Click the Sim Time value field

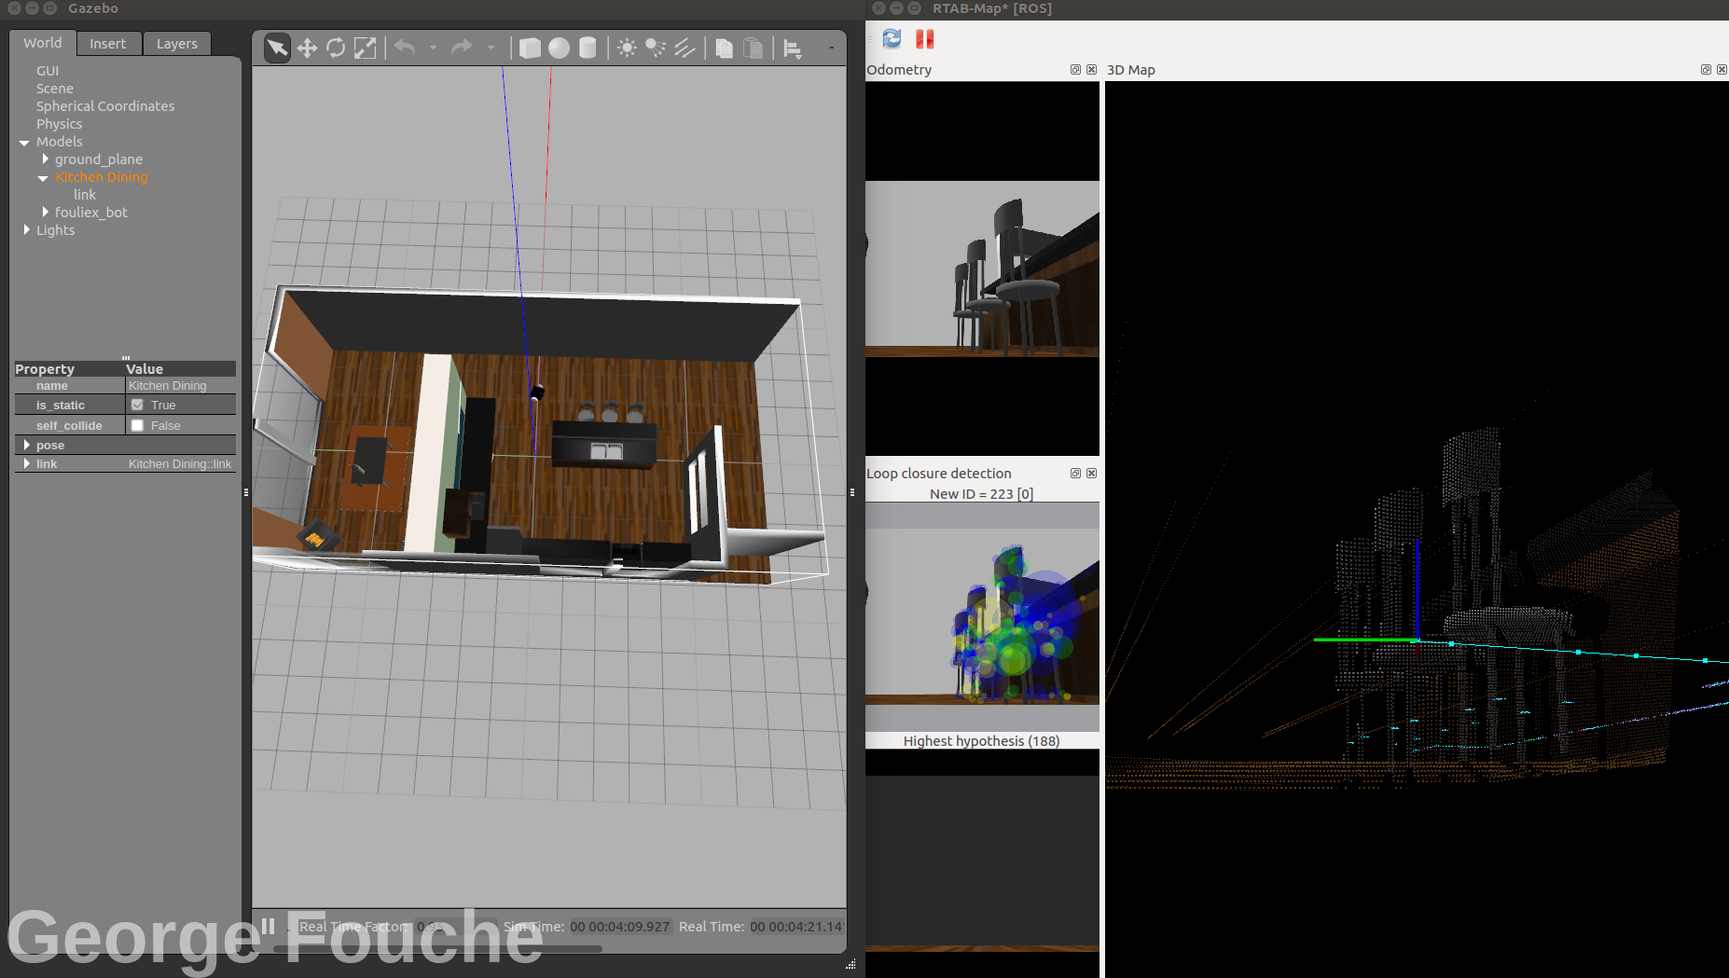[620, 927]
